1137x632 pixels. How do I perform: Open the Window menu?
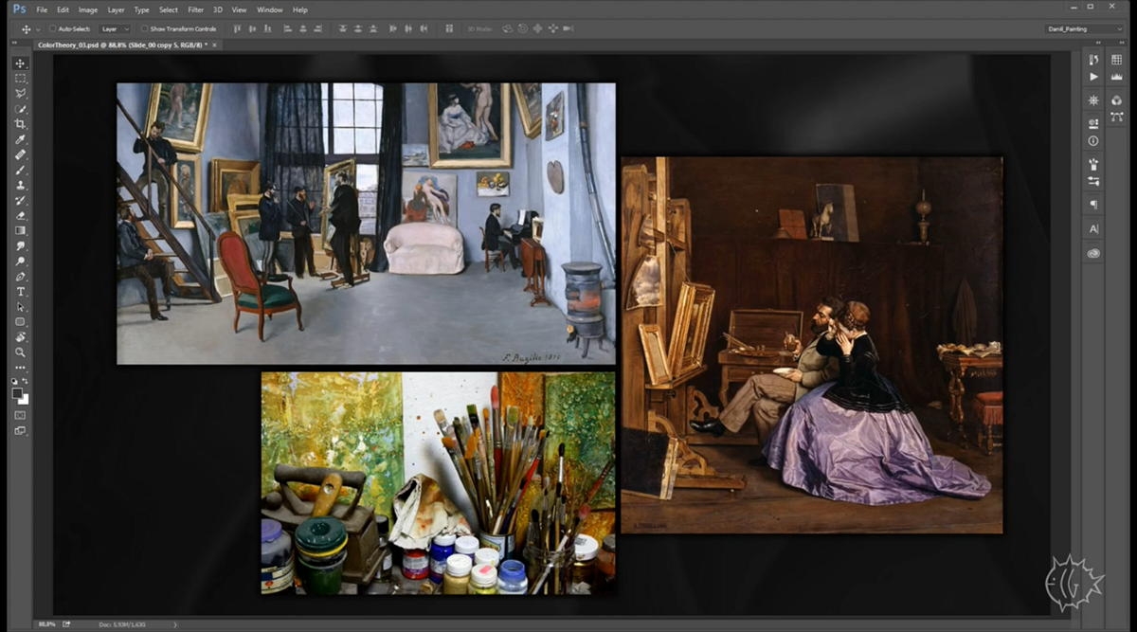[x=270, y=9]
